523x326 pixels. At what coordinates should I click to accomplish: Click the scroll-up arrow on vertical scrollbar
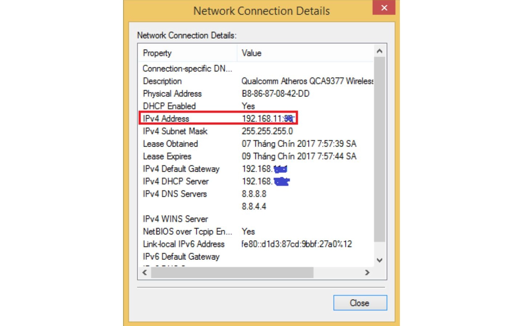click(x=380, y=51)
